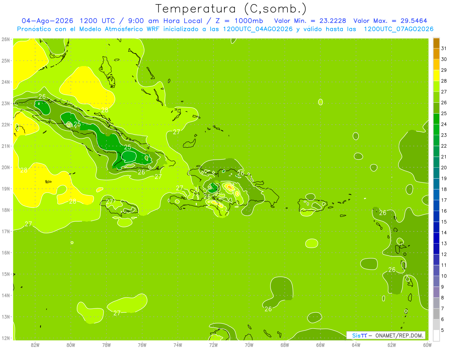Click the legend value 5
This screenshot has width=454, height=350.
pos(443,330)
